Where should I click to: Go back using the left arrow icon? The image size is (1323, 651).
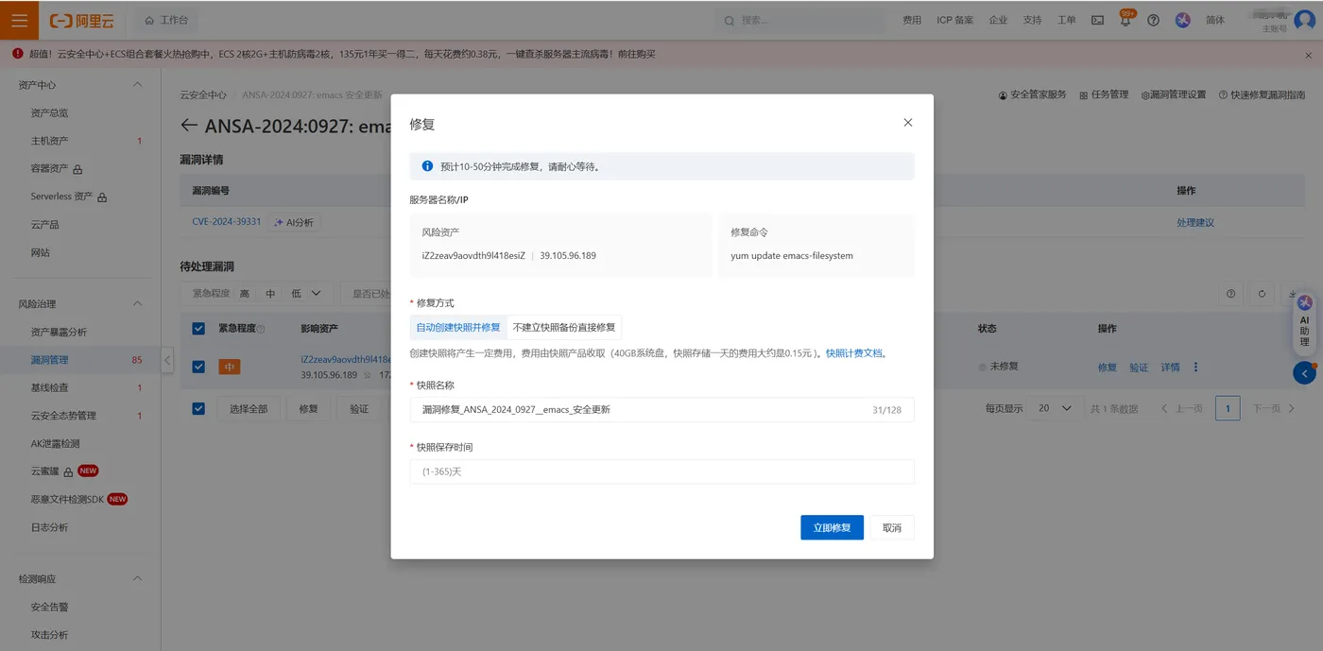(189, 125)
